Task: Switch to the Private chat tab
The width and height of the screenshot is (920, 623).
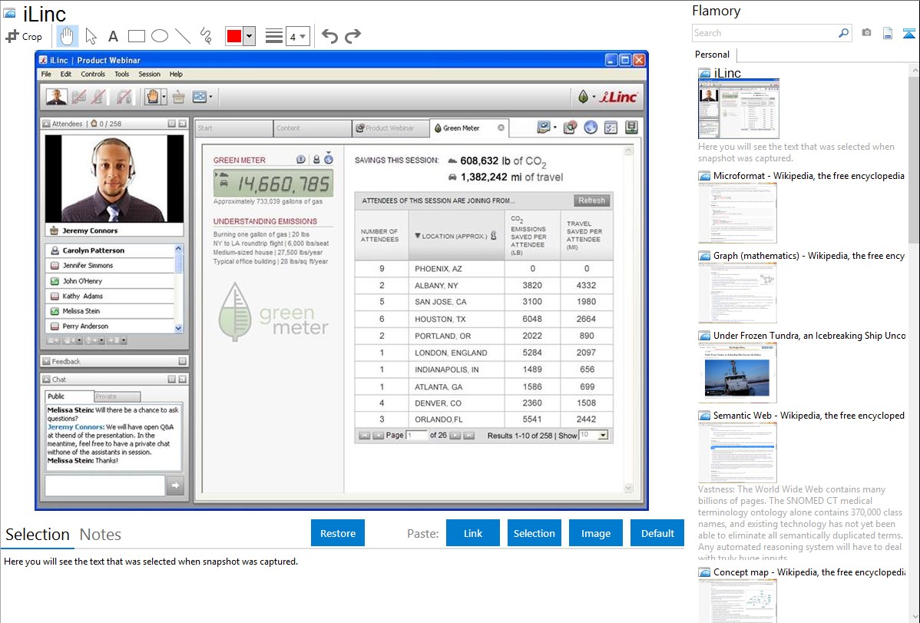Action: pyautogui.click(x=117, y=396)
